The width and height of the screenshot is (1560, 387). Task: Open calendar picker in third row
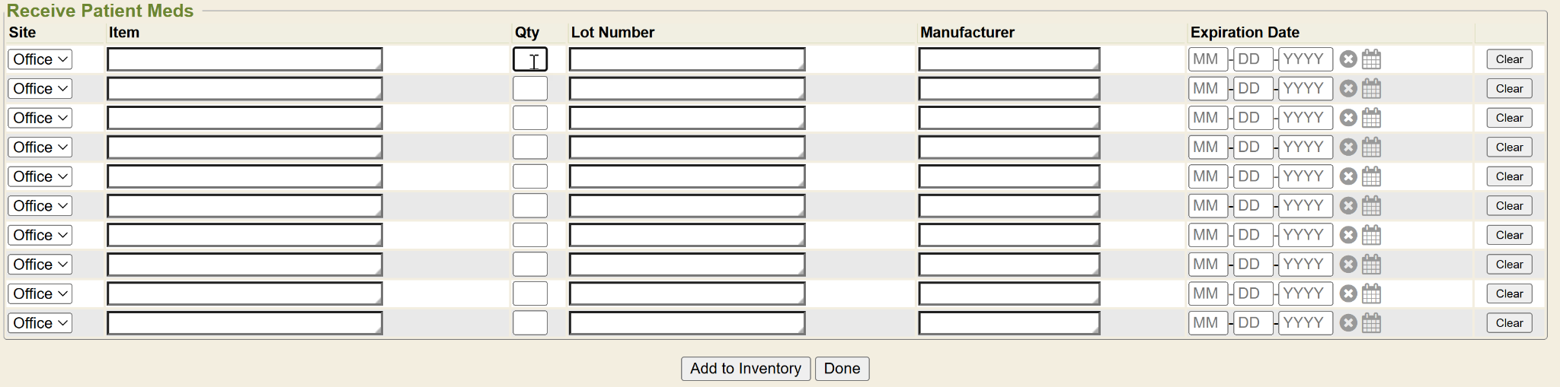point(1371,118)
